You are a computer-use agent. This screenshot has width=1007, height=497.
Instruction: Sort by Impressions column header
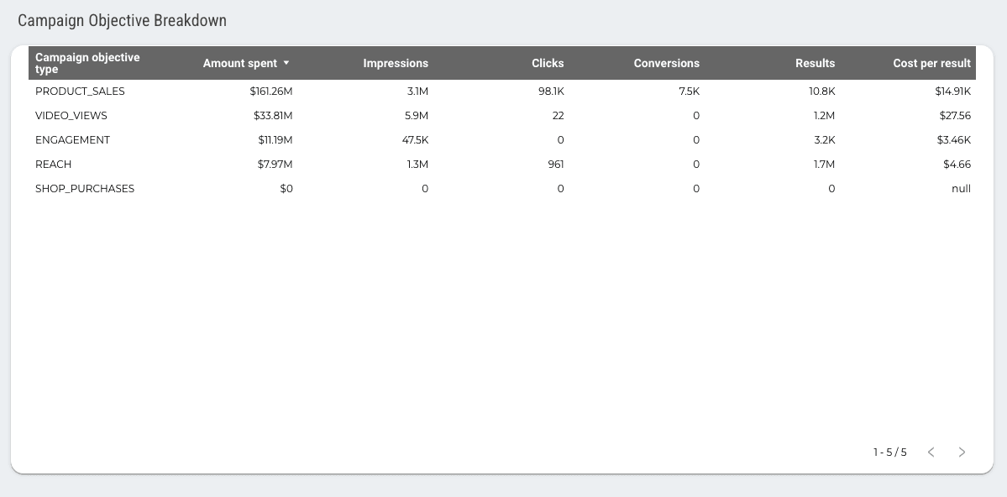[x=396, y=63]
